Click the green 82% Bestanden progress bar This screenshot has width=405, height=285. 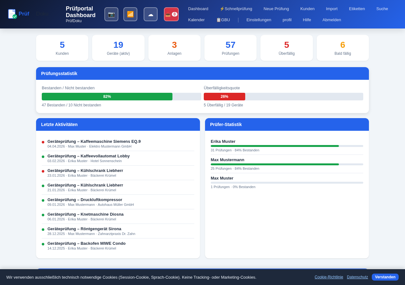(x=107, y=97)
